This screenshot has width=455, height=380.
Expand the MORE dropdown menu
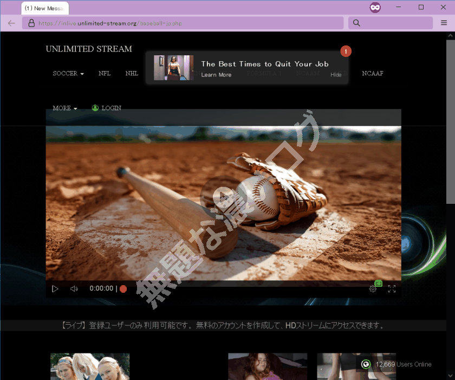tap(64, 108)
